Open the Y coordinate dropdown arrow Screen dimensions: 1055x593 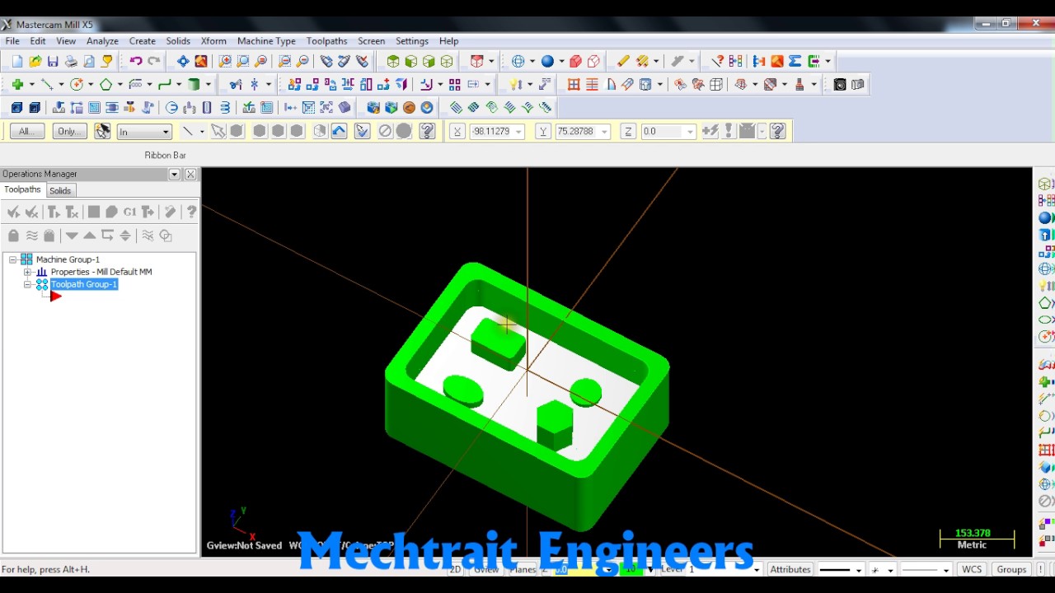605,132
